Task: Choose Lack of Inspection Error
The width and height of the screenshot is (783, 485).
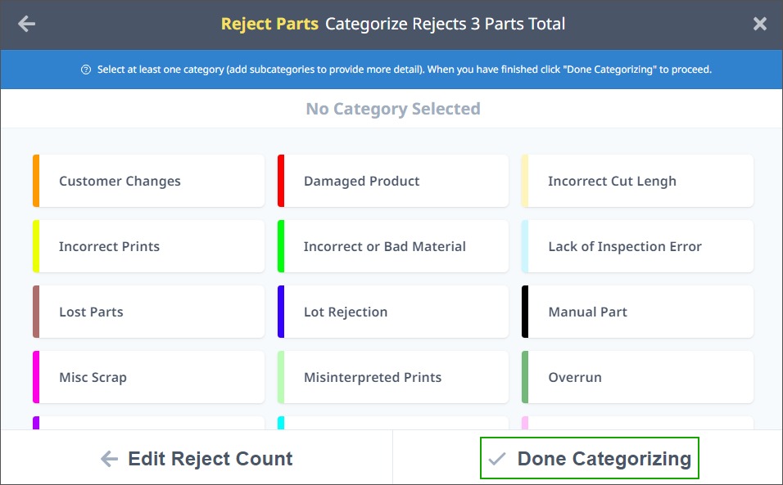Action: tap(637, 246)
